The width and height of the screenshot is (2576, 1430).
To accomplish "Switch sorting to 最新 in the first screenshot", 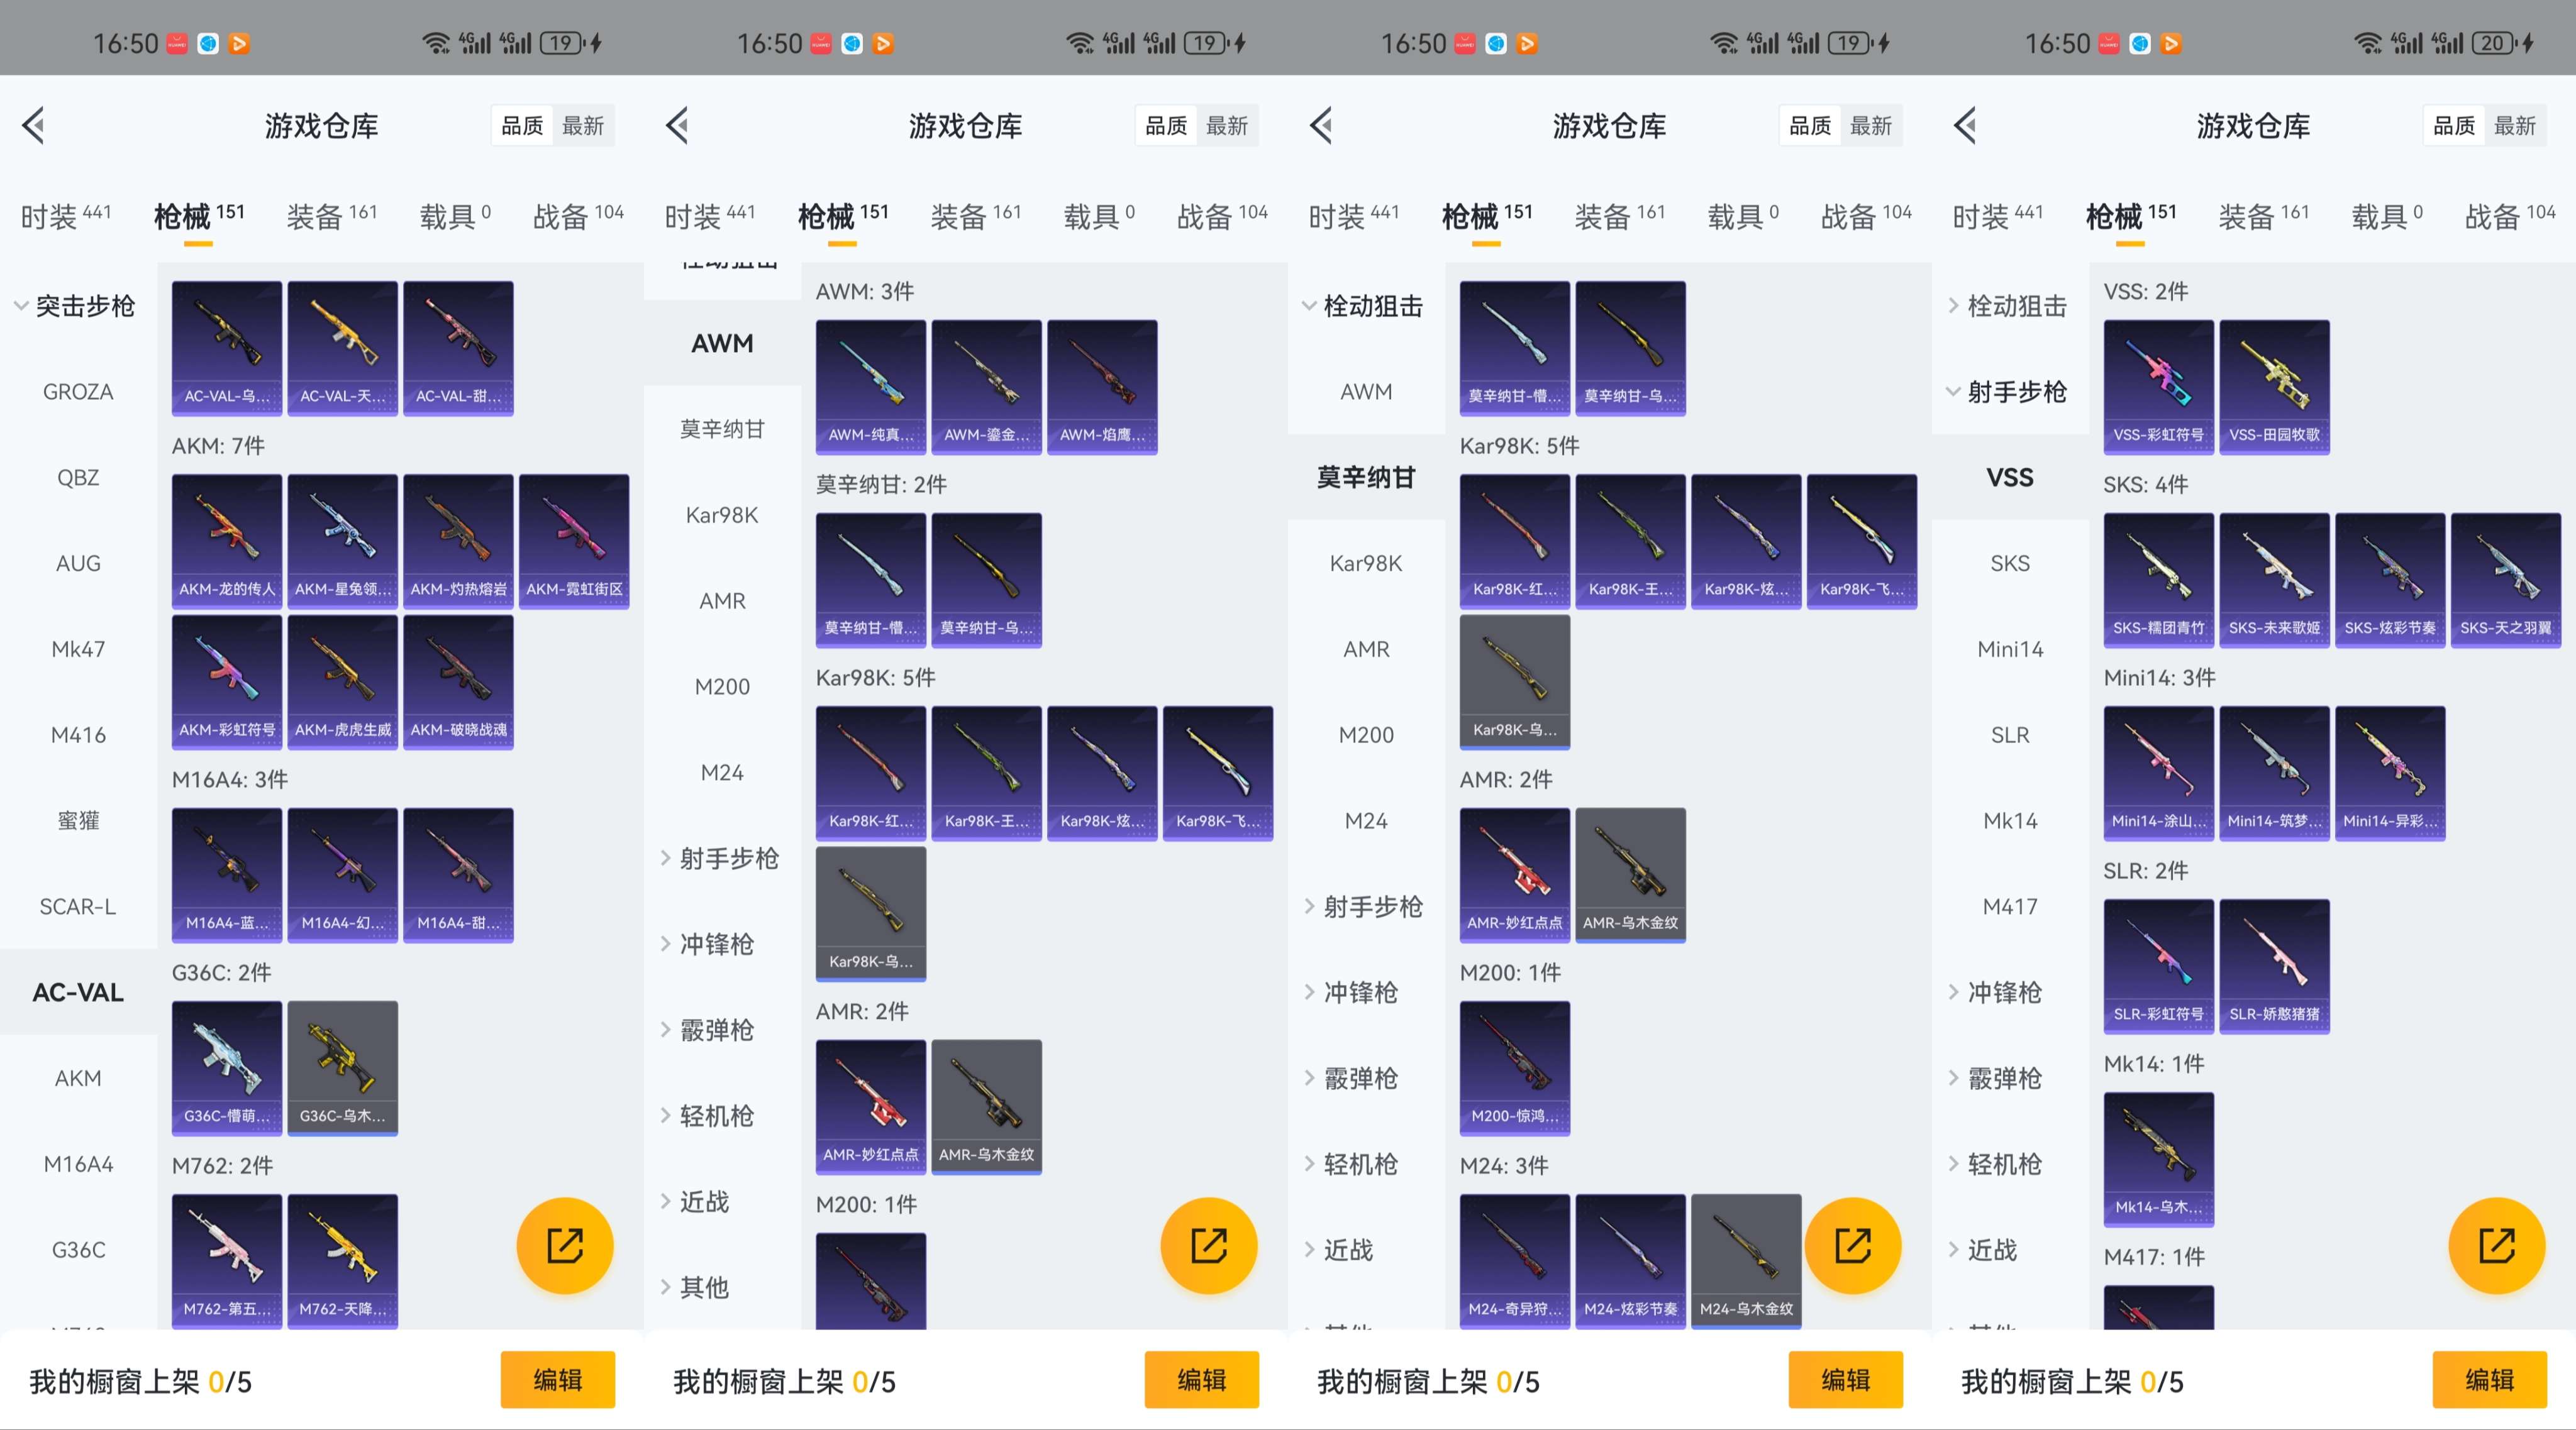I will click(x=583, y=126).
